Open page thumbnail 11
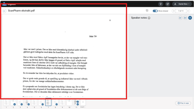The image size is (194, 109). coord(76,102)
